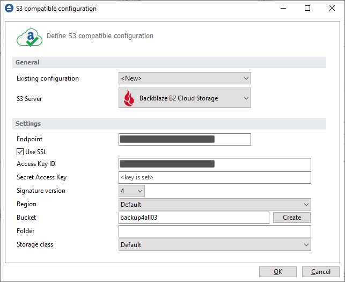Image resolution: width=345 pixels, height=282 pixels.
Task: Click the empty Folder input field
Action: coord(215,231)
